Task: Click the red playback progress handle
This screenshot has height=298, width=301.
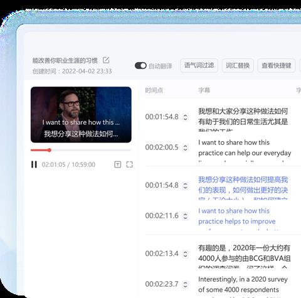Action: pos(50,150)
